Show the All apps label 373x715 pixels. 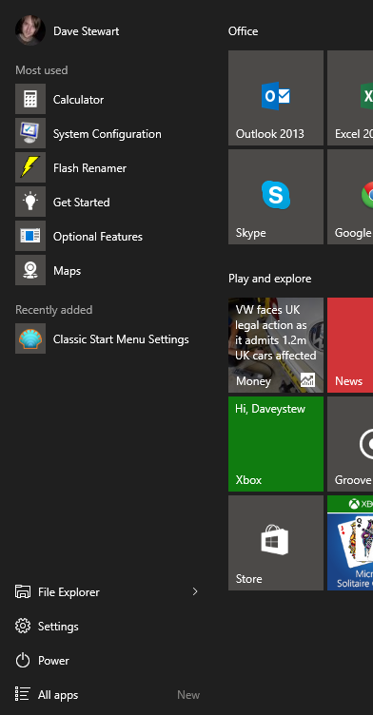click(58, 695)
